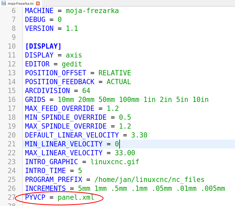Click line number 21 in the margin
This screenshot has width=235, height=206.
click(x=11, y=144)
